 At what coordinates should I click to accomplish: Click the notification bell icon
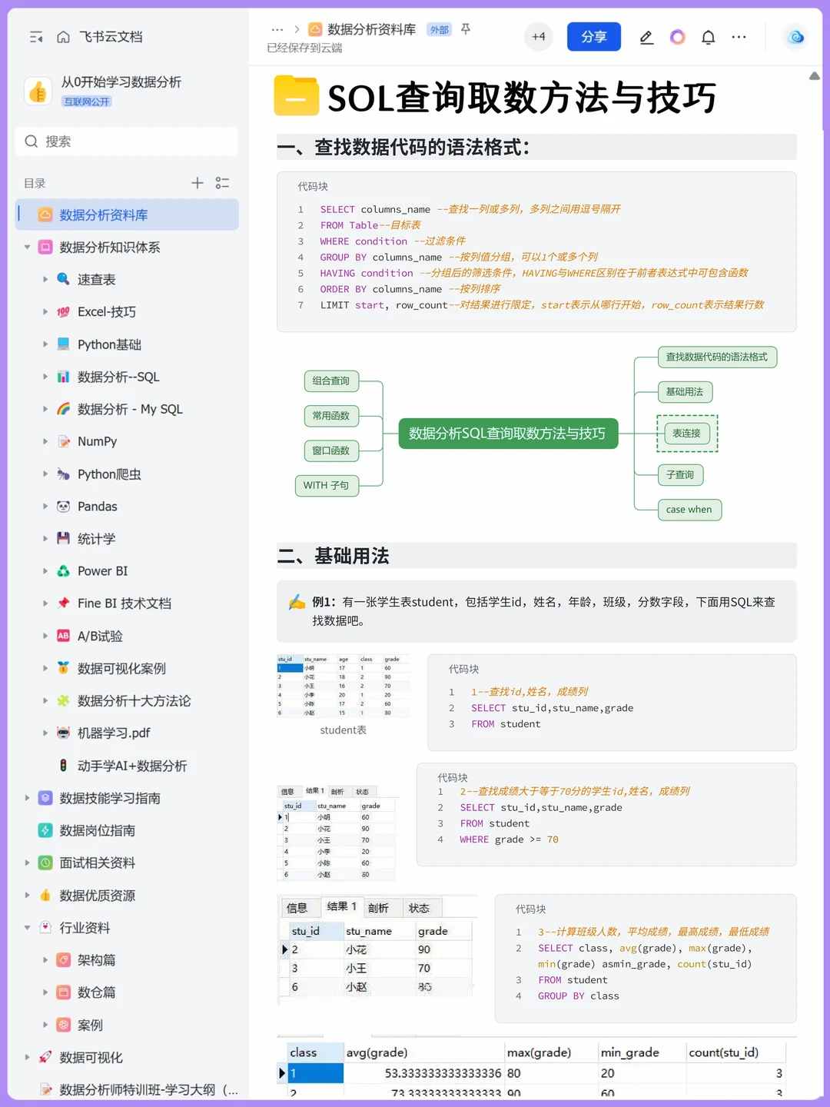(x=708, y=36)
